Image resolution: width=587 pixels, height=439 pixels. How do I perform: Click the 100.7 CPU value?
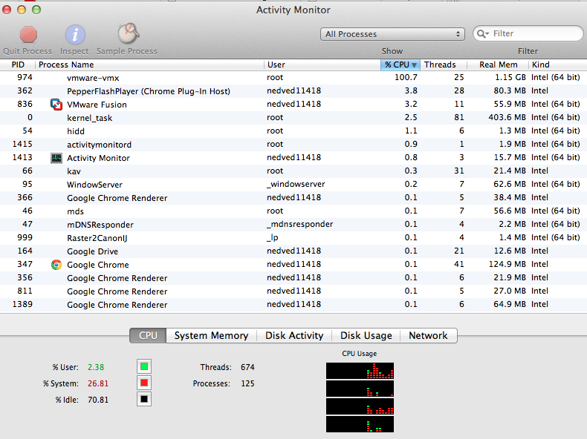click(x=406, y=77)
